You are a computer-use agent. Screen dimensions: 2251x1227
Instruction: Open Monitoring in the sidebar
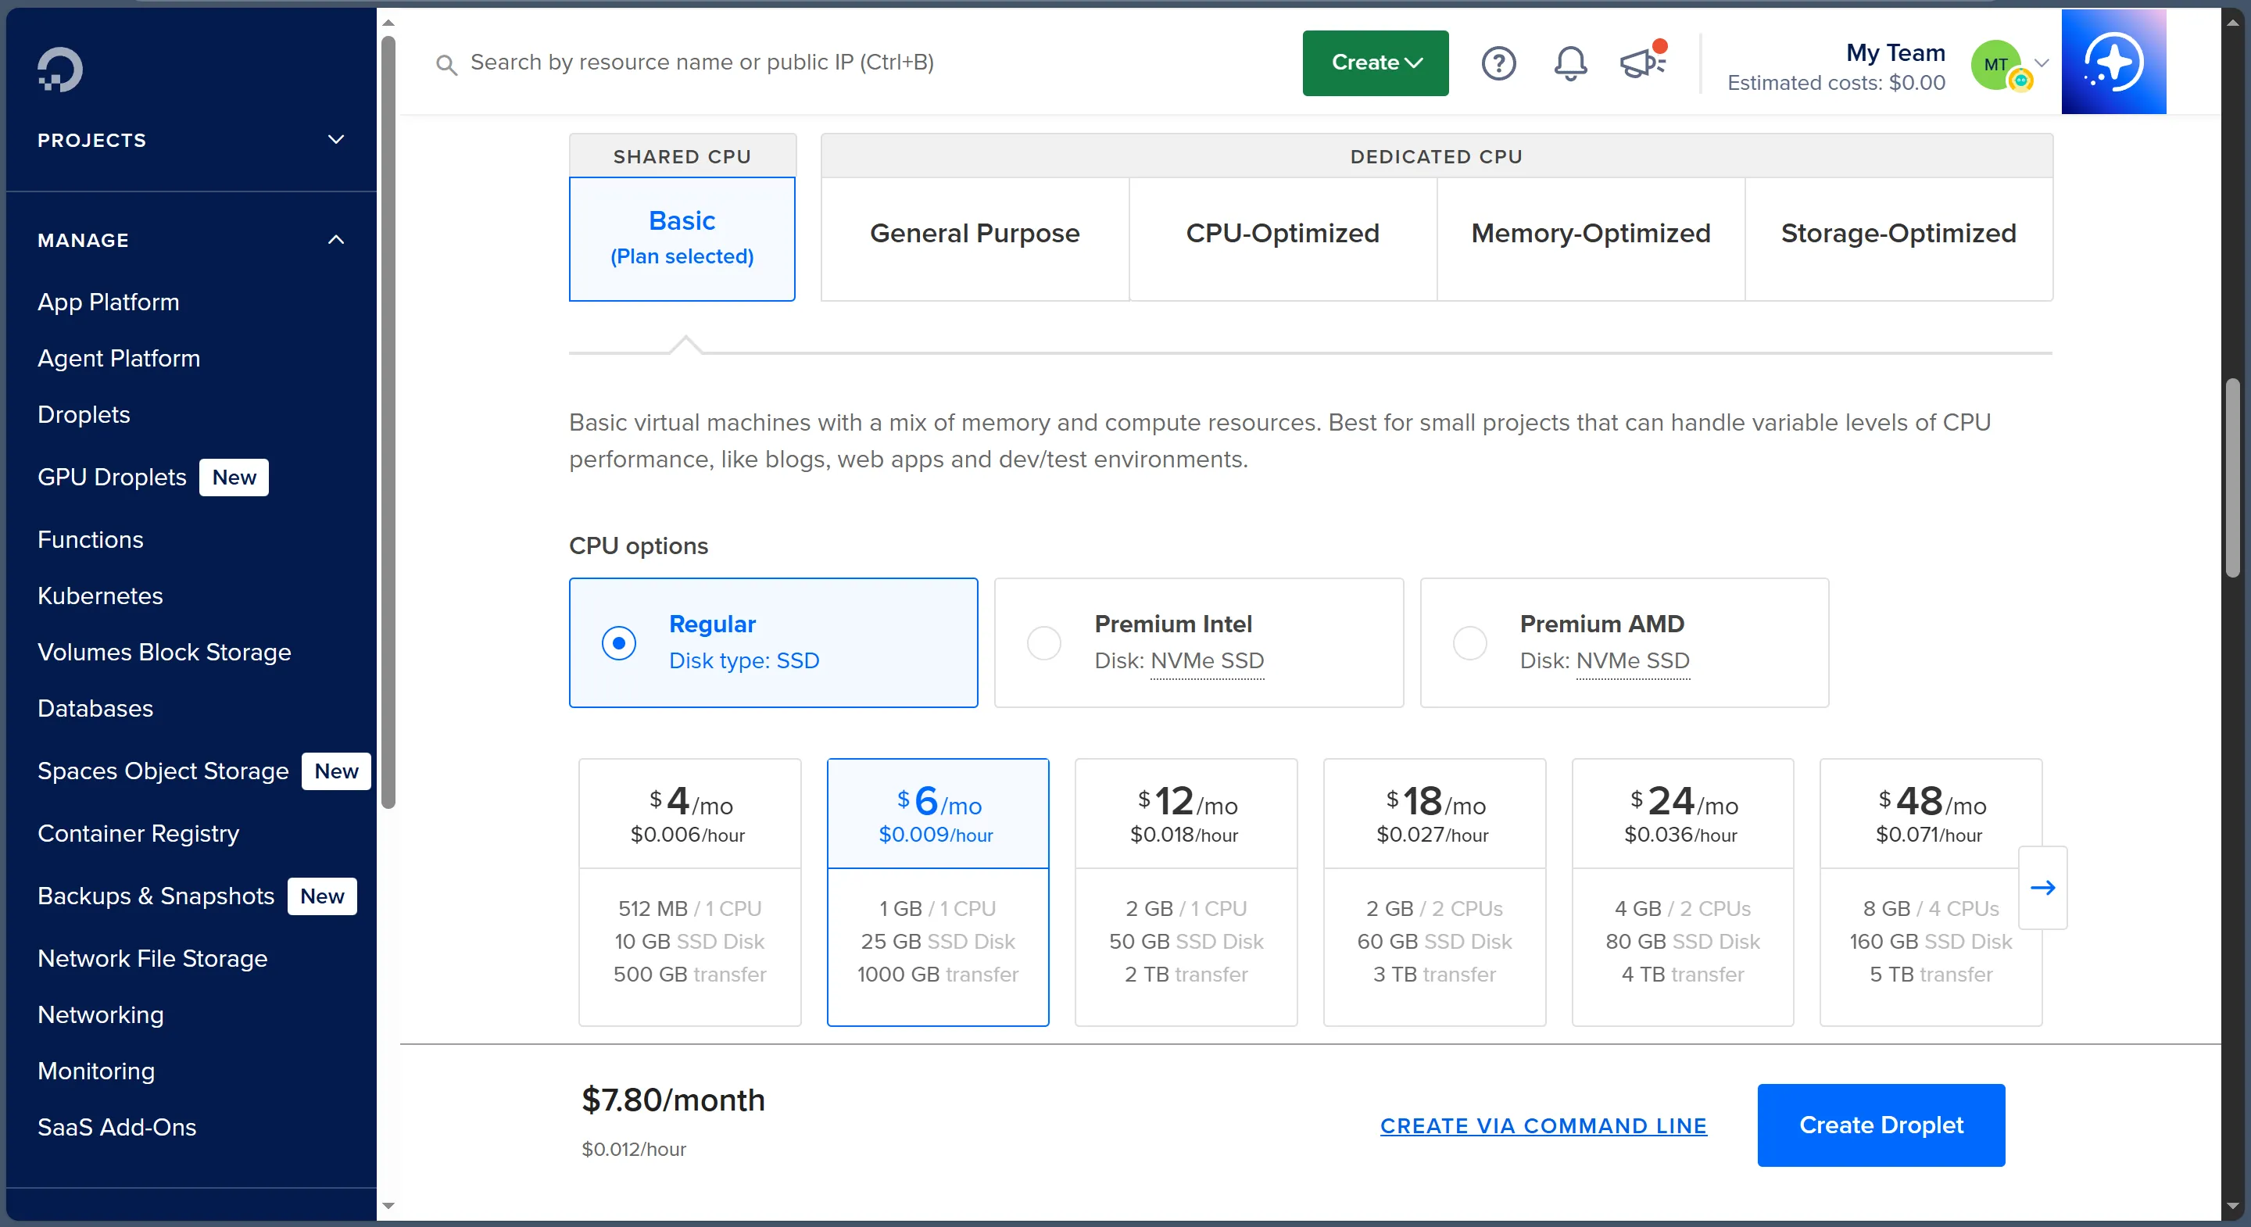pos(96,1071)
